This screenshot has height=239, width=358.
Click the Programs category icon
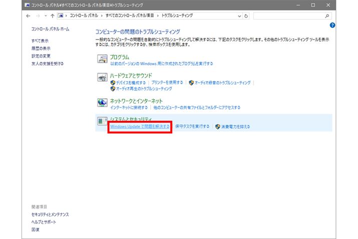pyautogui.click(x=102, y=60)
